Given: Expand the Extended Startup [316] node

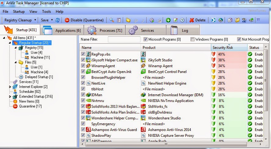Looking at the screenshot, I should click(x=10, y=96).
